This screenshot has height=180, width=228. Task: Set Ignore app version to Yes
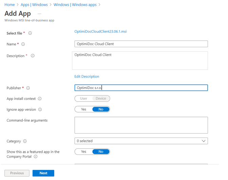83,109
